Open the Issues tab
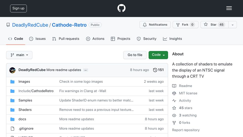Viewport: 243px width, 137px height. (37, 39)
